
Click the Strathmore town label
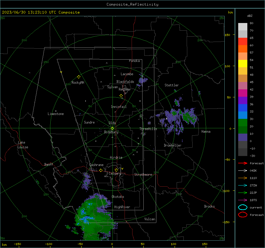pyautogui.click(x=143, y=175)
